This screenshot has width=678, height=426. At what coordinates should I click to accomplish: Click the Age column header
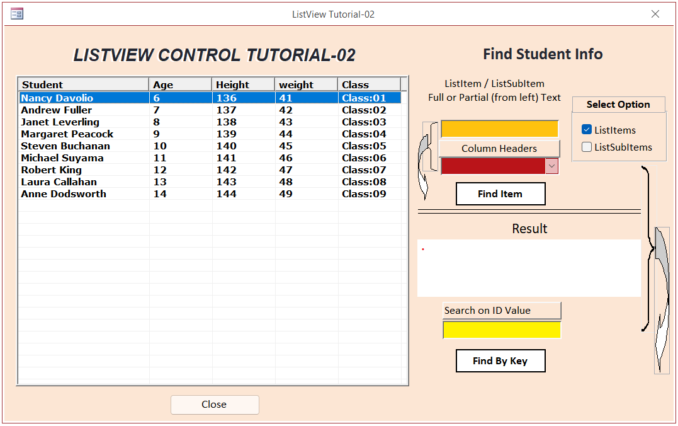pos(179,84)
